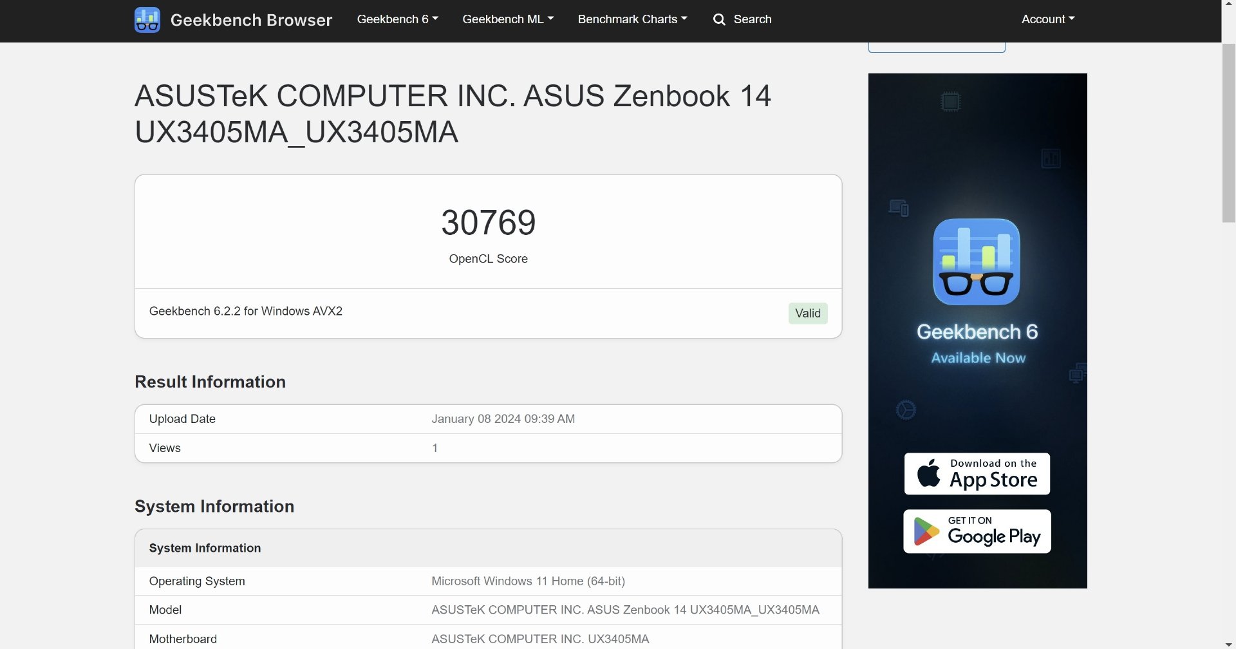This screenshot has height=649, width=1236.
Task: Click the Views count value 1
Action: pos(435,448)
